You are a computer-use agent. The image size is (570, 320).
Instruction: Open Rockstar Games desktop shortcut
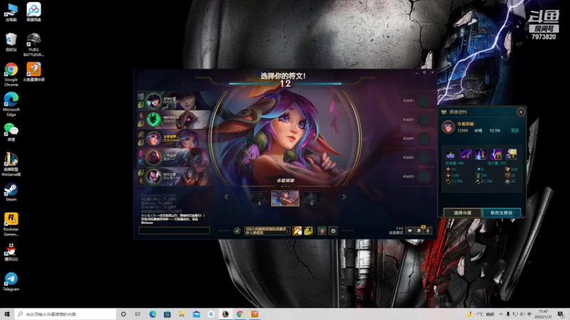(x=11, y=224)
